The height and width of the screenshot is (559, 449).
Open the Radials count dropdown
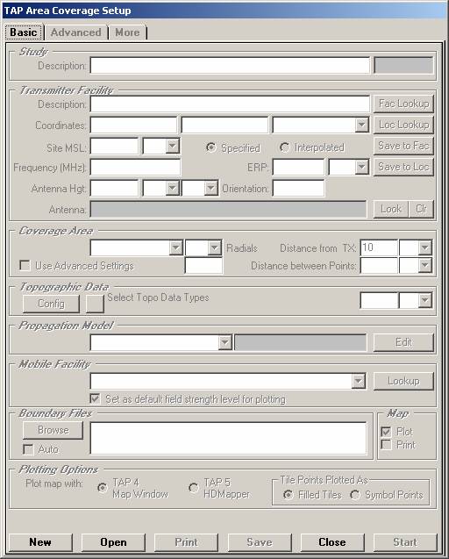pos(215,247)
